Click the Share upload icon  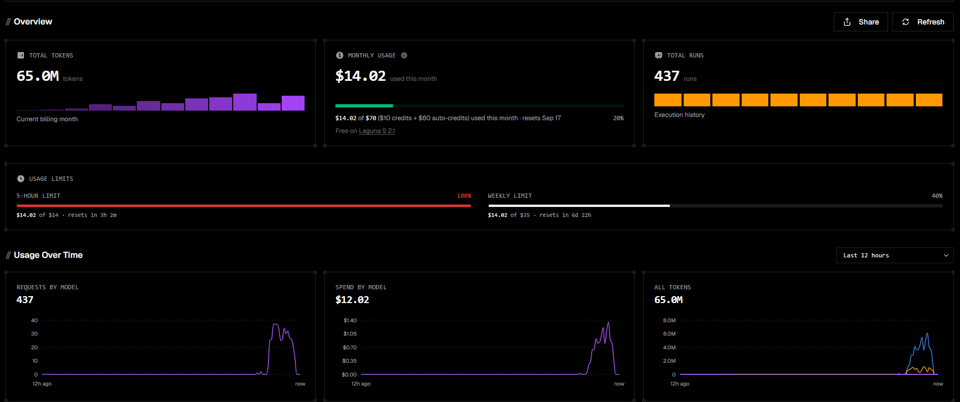[x=847, y=22]
